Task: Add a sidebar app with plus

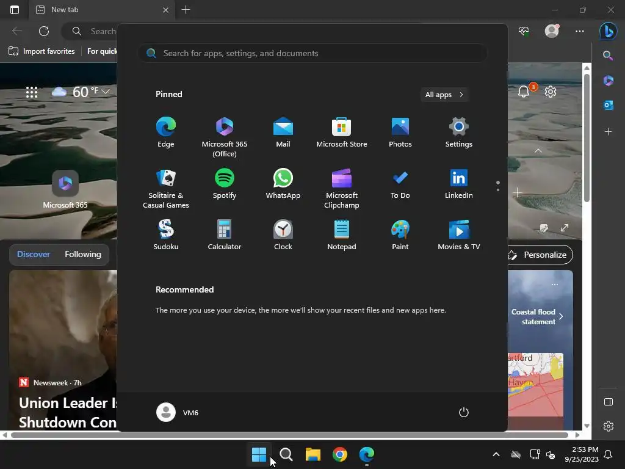Action: tap(608, 132)
